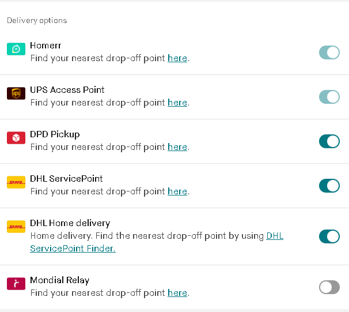
Task: Click the Mondial Relay logo icon
Action: pos(16,284)
